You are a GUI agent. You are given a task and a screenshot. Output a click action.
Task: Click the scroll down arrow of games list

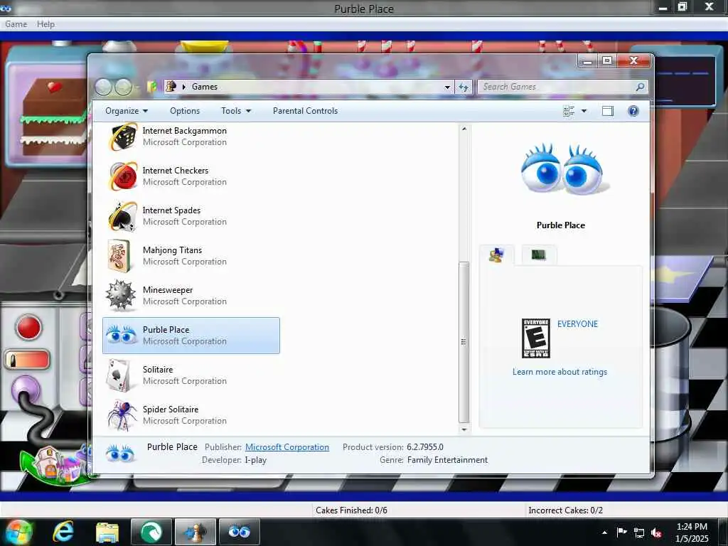[464, 429]
